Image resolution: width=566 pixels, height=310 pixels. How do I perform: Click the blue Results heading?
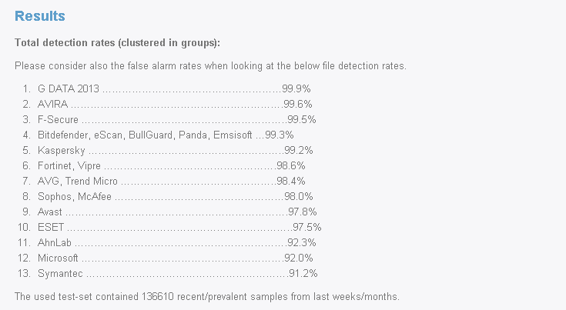click(40, 15)
